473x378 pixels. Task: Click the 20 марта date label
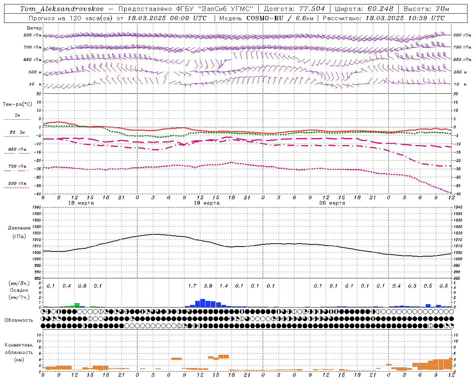(332, 203)
